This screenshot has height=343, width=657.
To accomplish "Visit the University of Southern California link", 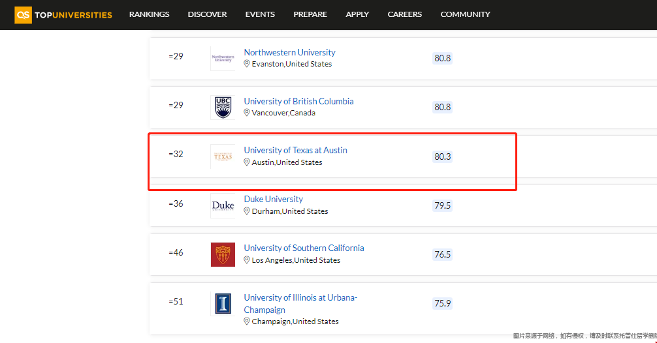I will tap(304, 248).
